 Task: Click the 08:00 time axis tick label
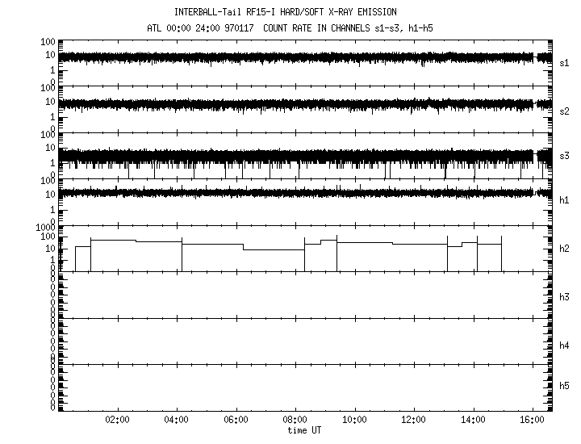[295, 420]
